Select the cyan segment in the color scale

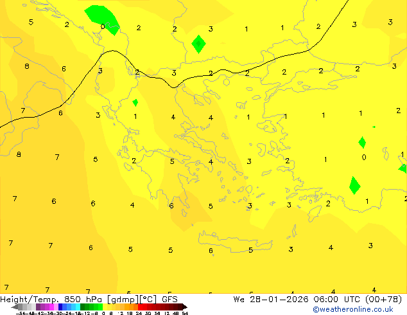coord(78,307)
